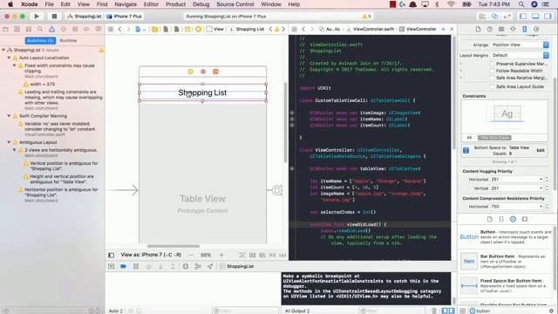Open the find navigator magnifier icon
This screenshot has height=314, width=558.
(x=40, y=29)
